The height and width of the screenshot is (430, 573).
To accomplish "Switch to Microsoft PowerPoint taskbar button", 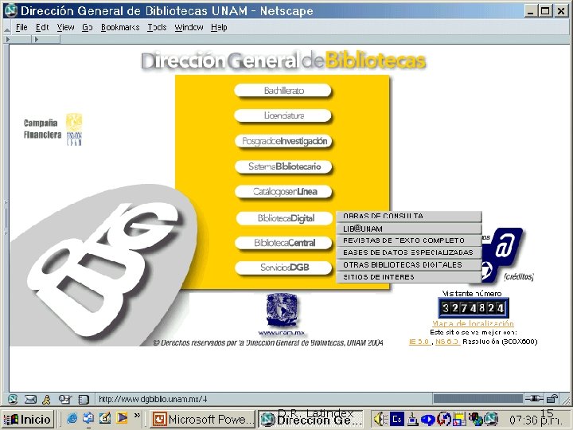I will click(203, 419).
